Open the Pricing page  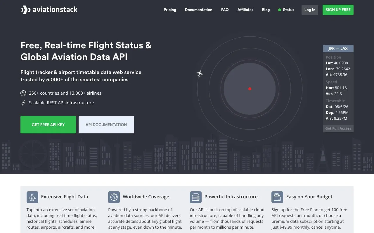coord(170,10)
